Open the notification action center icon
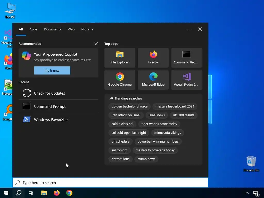This screenshot has height=198, width=264. click(256, 193)
